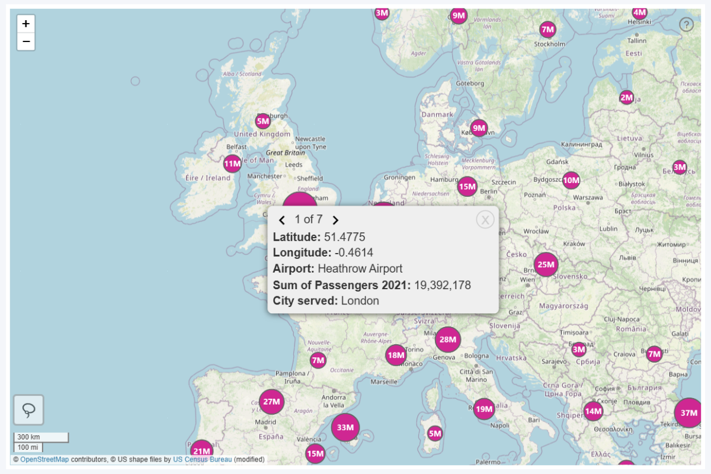
Task: Select the 9M bubble near København
Action: 479,127
